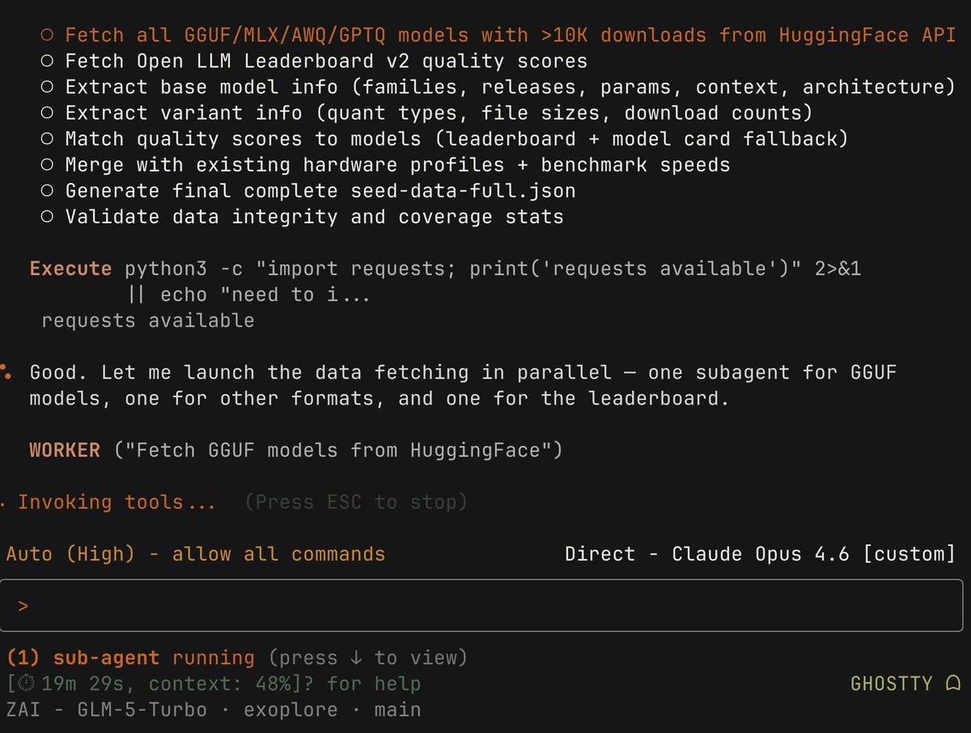
Task: Click the 'GHOSTTY' label
Action: click(892, 684)
